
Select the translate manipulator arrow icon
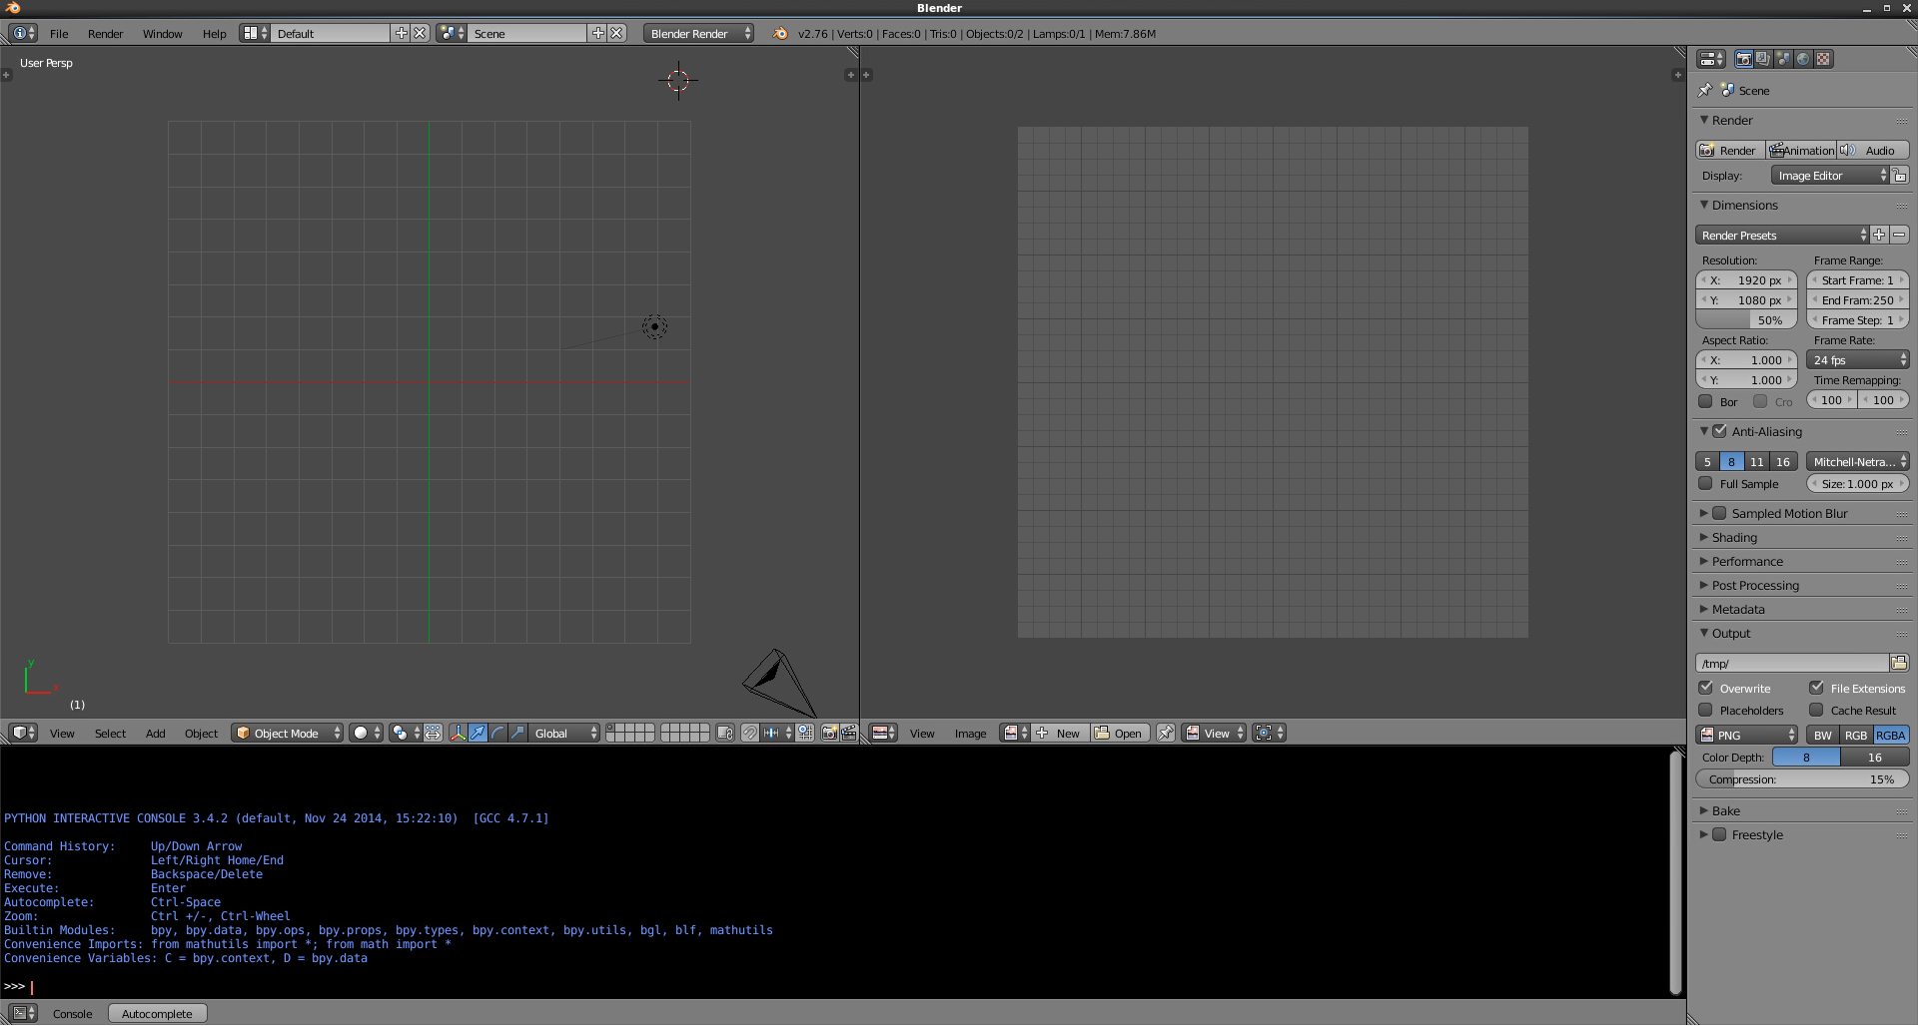[478, 734]
